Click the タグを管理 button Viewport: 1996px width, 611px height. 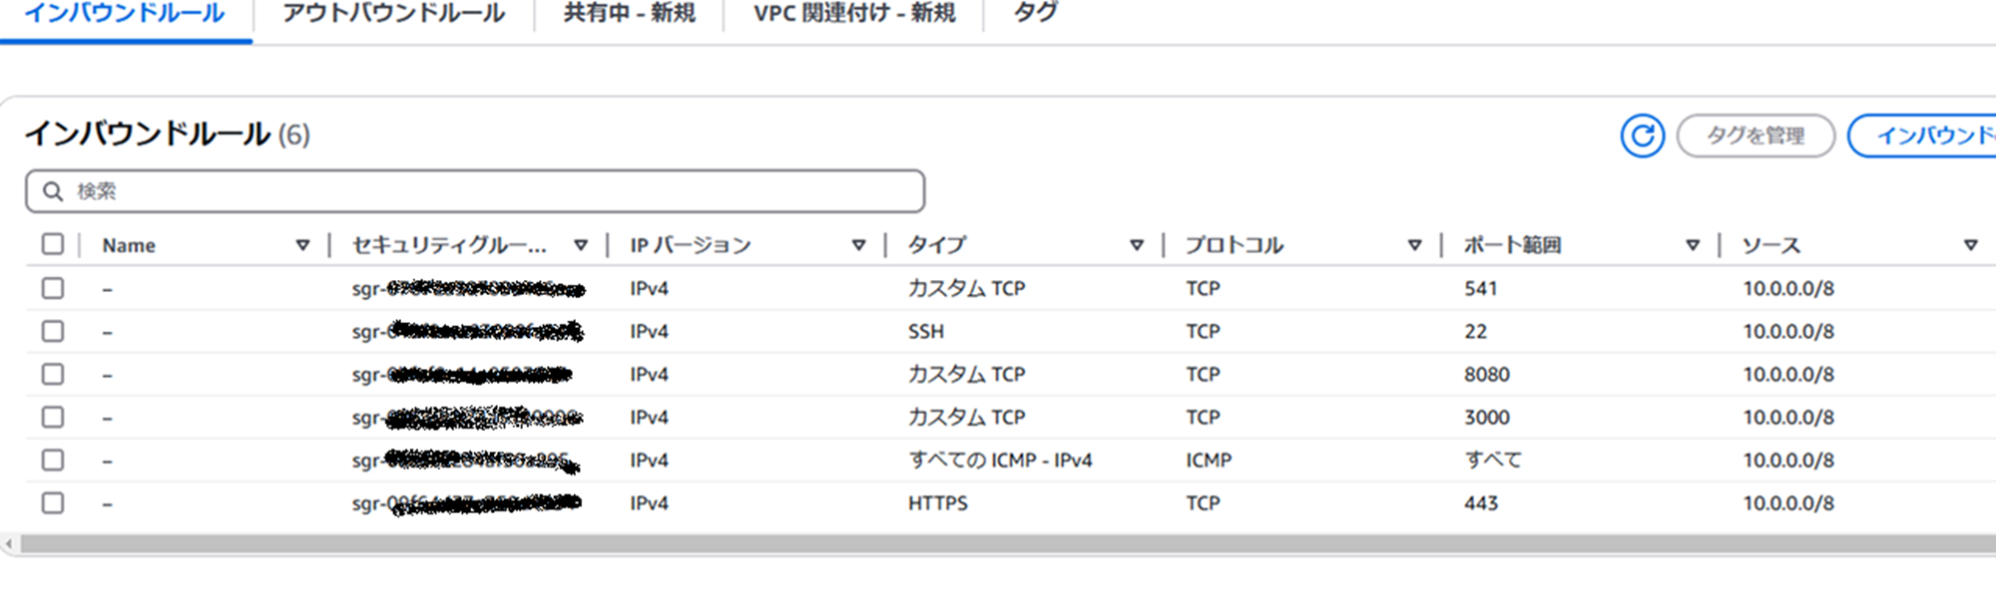tap(1755, 136)
